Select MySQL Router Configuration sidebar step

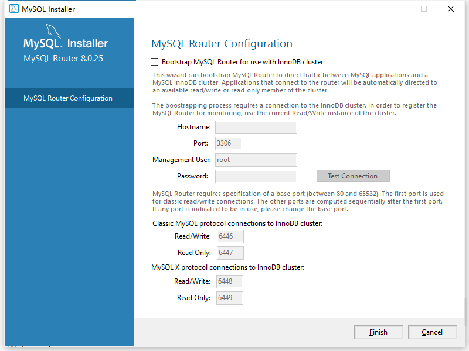(68, 98)
